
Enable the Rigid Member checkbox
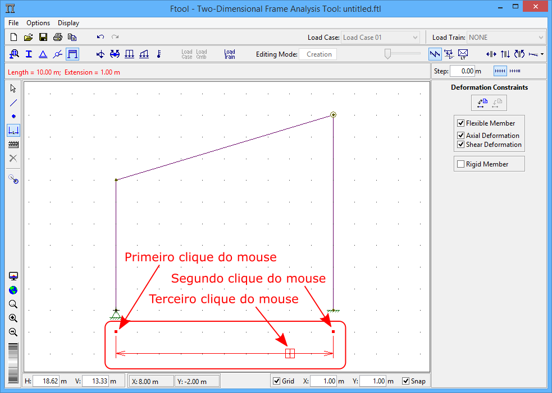click(x=461, y=164)
